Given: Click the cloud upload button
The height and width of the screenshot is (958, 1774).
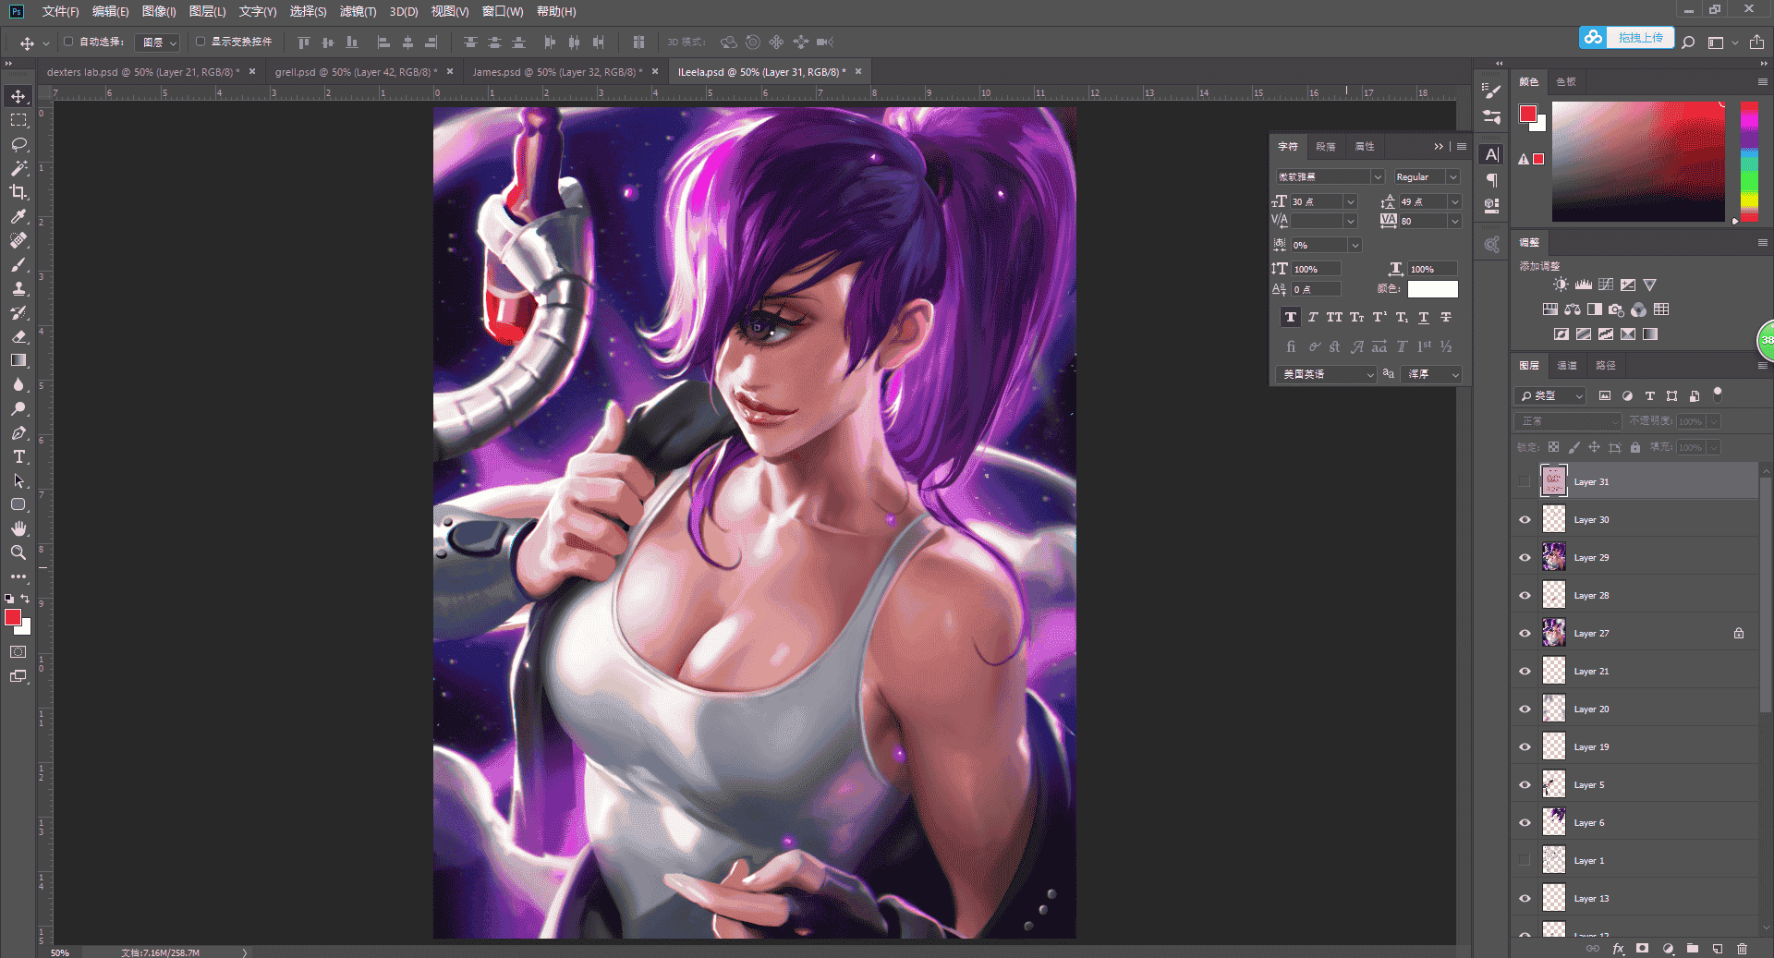Looking at the screenshot, I should 1626,38.
